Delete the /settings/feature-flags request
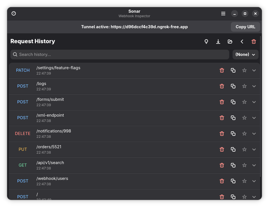The width and height of the screenshot is (269, 207). (x=222, y=70)
